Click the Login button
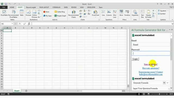 point(135,59)
